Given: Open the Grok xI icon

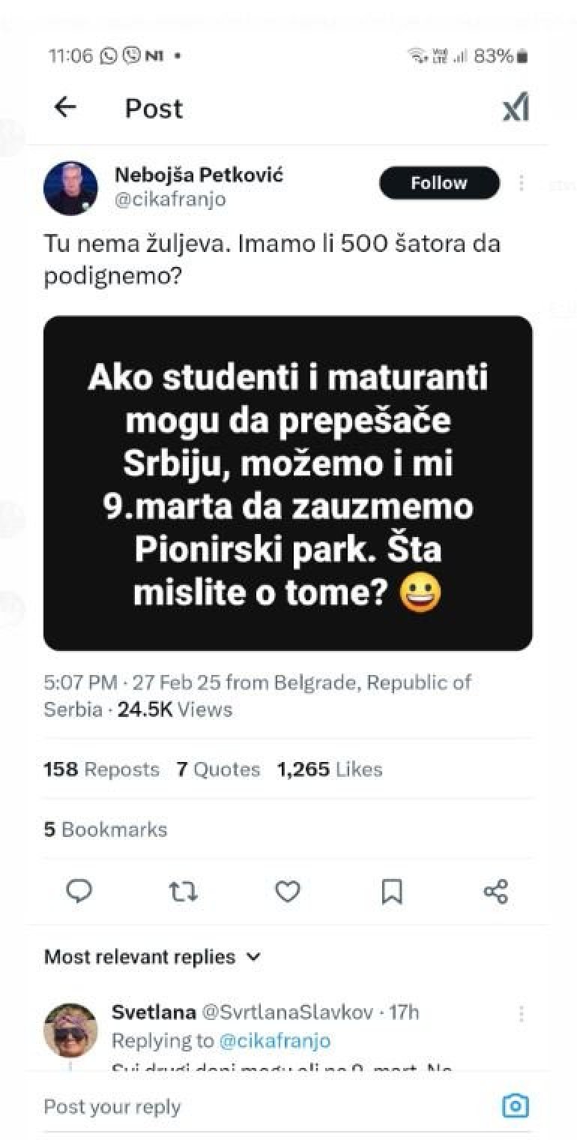Looking at the screenshot, I should coord(516,109).
